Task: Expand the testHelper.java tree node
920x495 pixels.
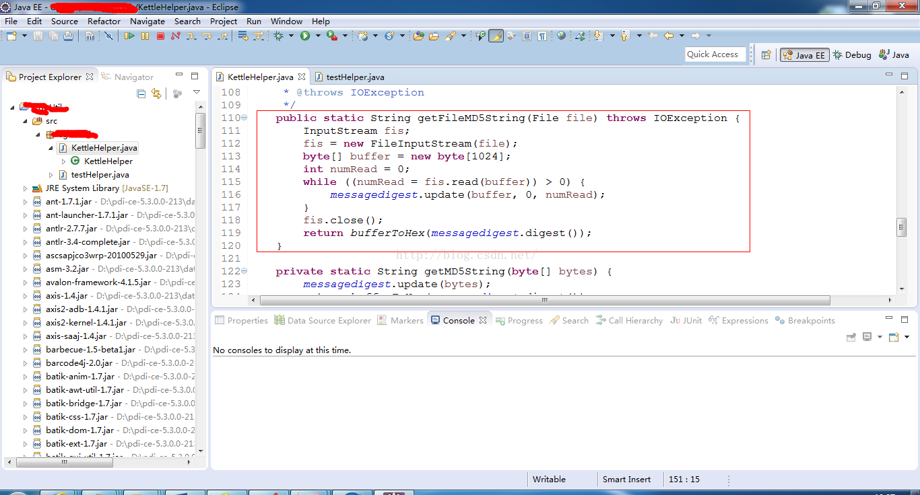Action: tap(51, 175)
